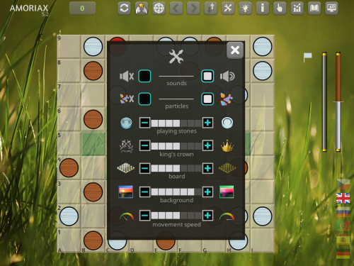Disable particles with left checkbox
Image resolution: width=354 pixels, height=266 pixels.
pos(144,99)
